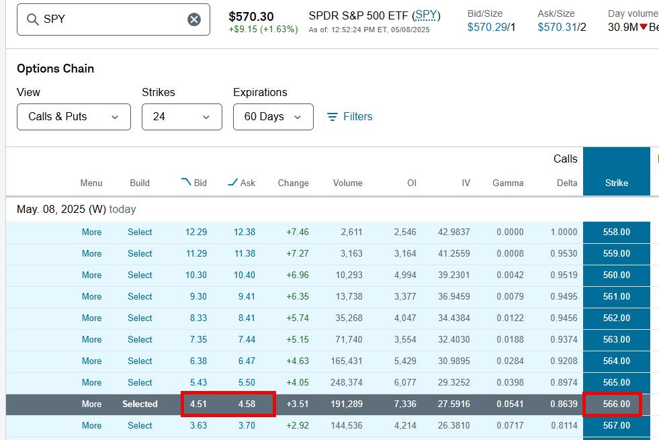Screen dimensions: 659x440
Task: Open the View Calls & Puts dropdown
Action: (x=74, y=117)
